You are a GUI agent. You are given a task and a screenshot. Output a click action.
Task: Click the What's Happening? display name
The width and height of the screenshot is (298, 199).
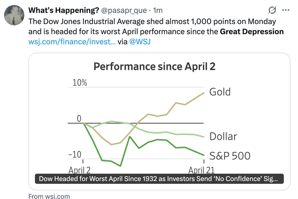[64, 10]
